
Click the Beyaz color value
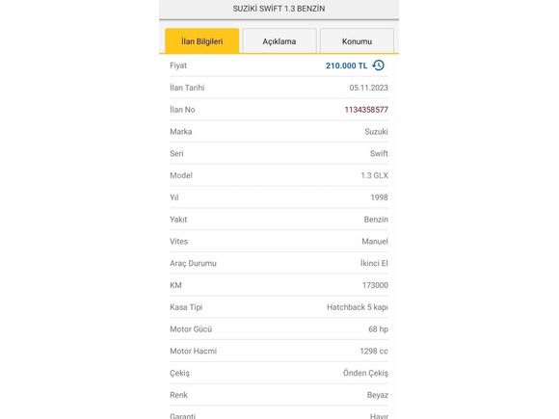378,395
